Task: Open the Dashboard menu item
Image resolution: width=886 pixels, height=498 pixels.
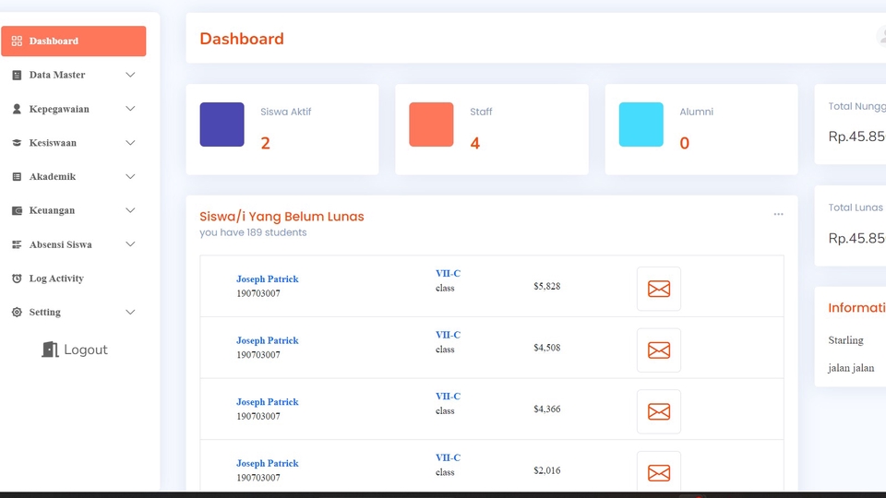Action: pos(54,41)
